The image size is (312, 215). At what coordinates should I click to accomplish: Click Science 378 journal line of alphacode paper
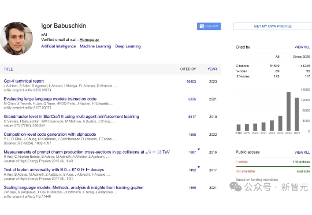[x=28, y=143]
